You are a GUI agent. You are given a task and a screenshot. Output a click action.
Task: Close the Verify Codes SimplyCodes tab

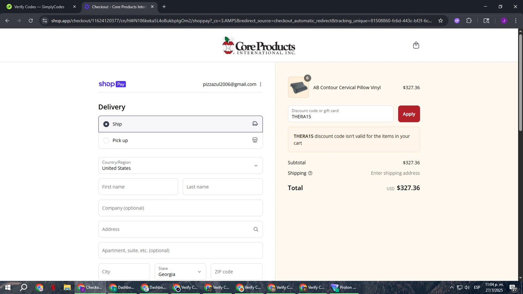(x=74, y=7)
